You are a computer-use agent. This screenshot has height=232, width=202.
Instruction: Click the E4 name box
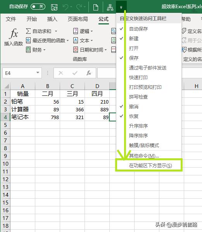(x=19, y=73)
